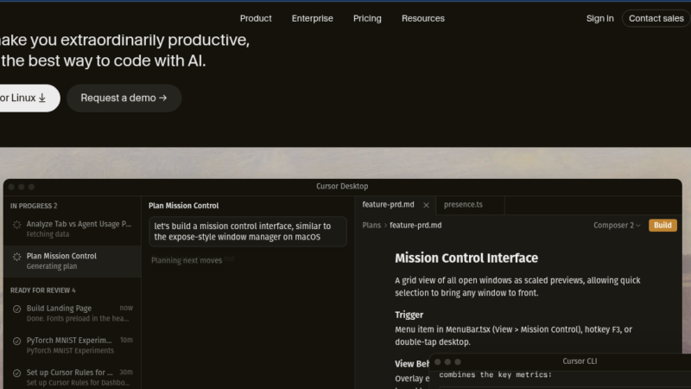Select the Plan Mission Control task
This screenshot has height=389, width=691.
[73, 261]
